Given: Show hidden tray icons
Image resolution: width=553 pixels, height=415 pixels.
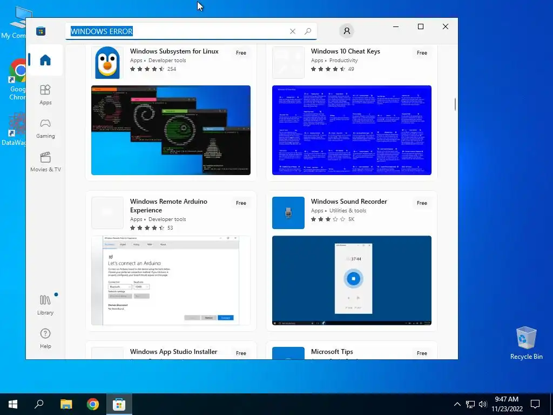Looking at the screenshot, I should (x=457, y=404).
